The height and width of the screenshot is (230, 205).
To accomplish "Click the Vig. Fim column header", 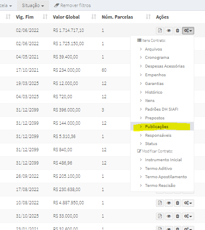I will click(x=25, y=17).
